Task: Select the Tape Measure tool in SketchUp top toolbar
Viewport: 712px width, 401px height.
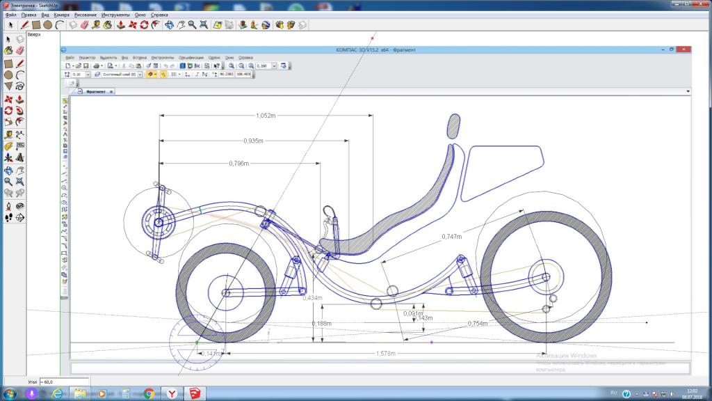Action: coord(96,25)
